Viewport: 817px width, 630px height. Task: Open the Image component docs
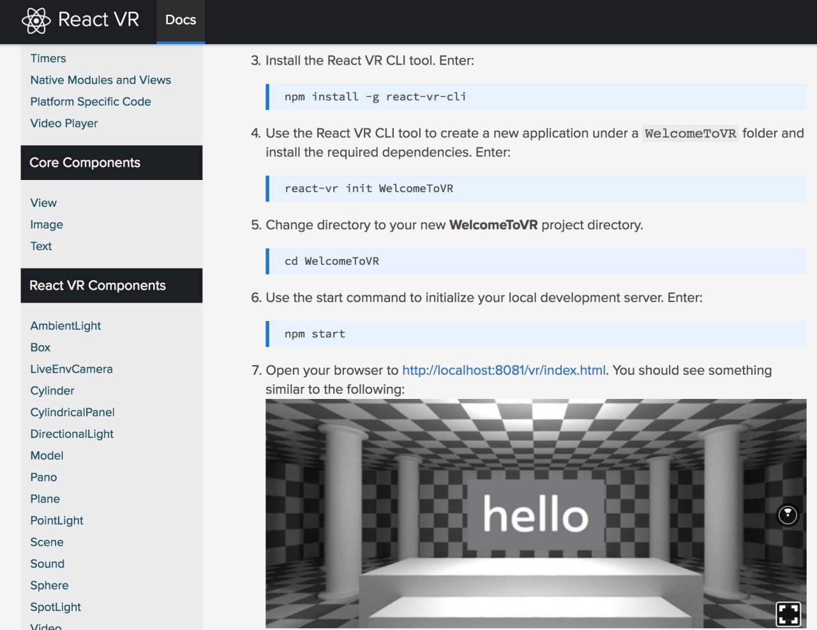click(47, 225)
